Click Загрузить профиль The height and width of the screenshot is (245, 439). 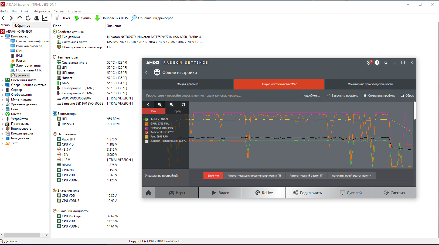point(342,95)
